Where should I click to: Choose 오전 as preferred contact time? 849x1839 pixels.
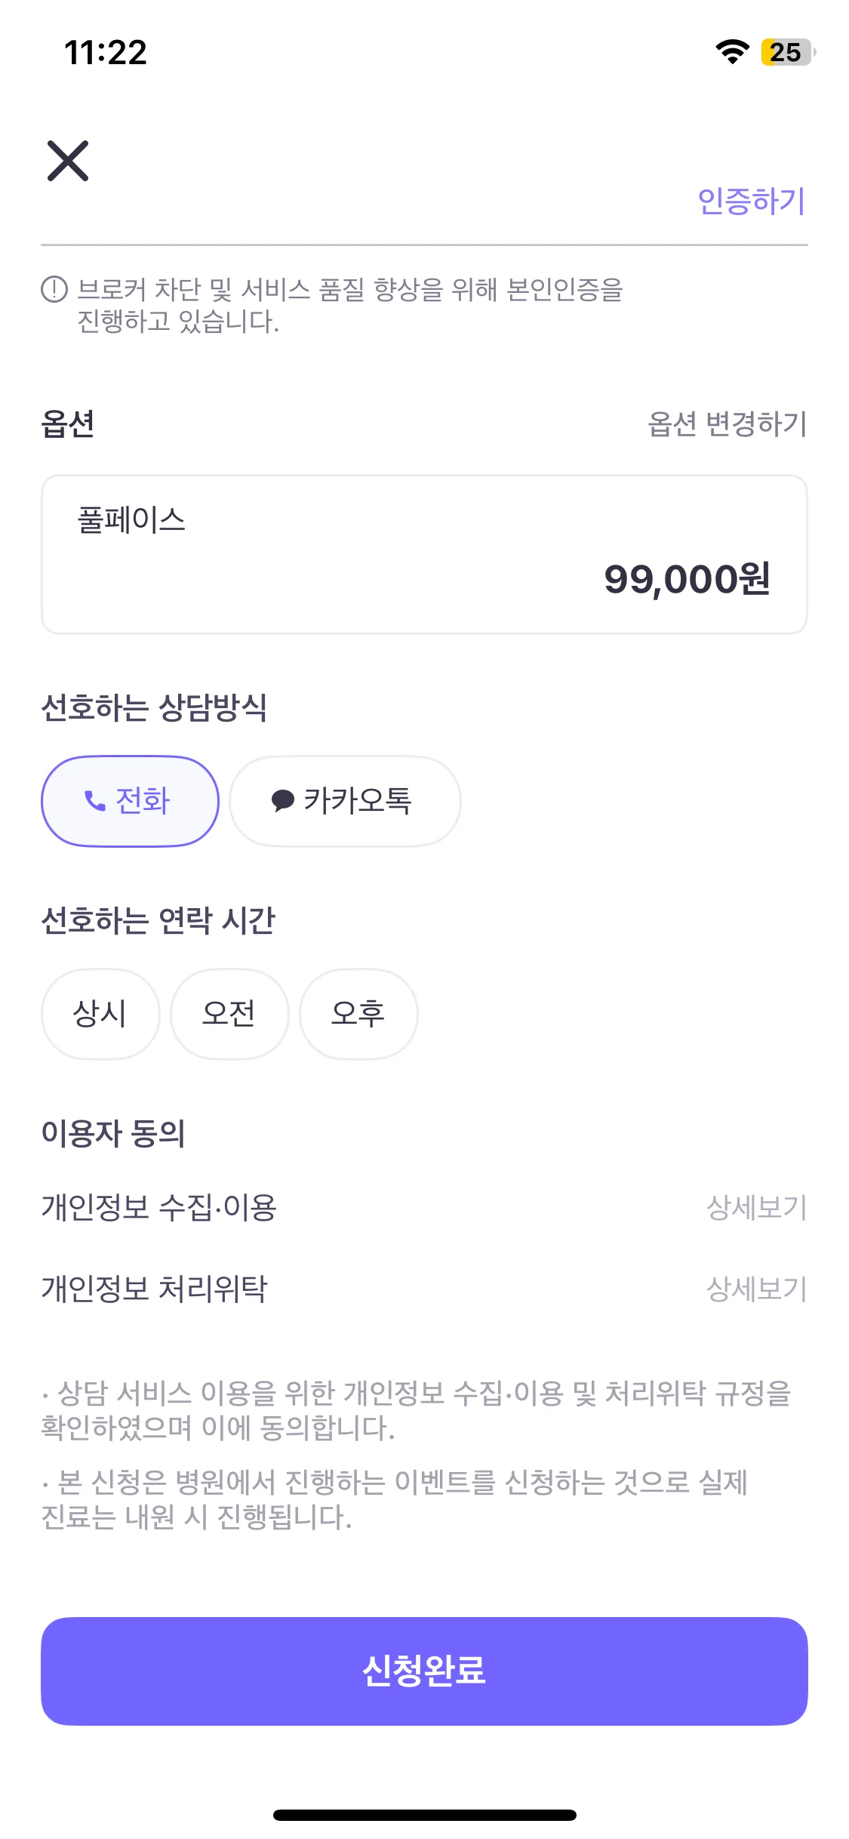point(229,1014)
